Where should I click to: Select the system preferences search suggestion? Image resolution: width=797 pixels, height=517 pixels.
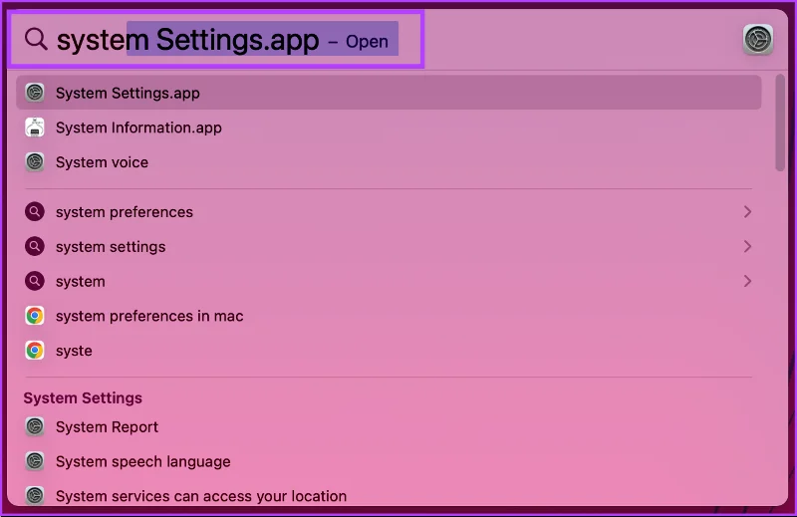click(389, 211)
